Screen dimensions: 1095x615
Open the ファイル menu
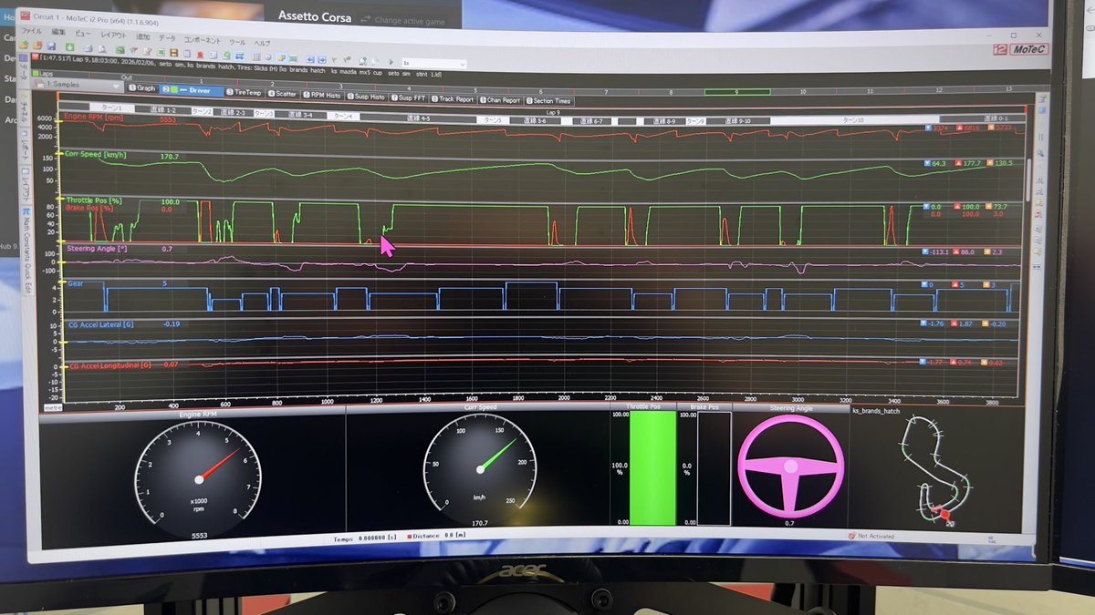(32, 30)
